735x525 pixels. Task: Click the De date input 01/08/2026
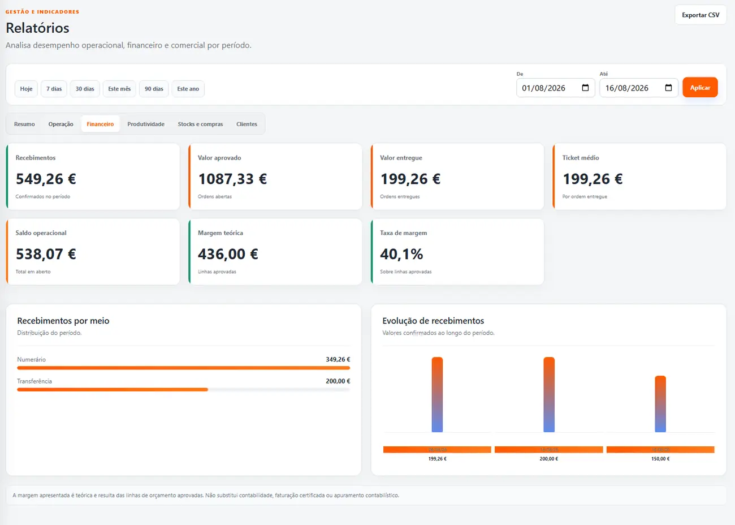pyautogui.click(x=555, y=88)
